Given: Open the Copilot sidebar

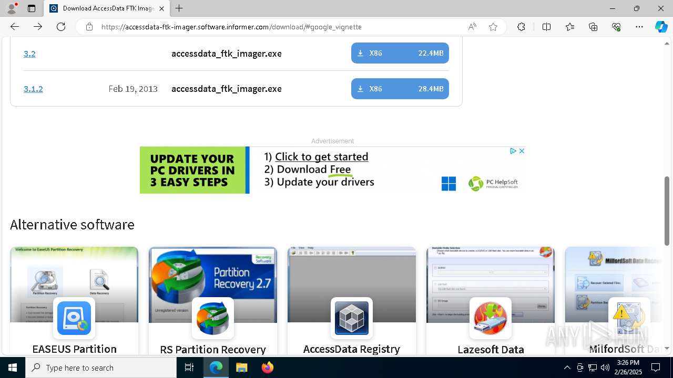Looking at the screenshot, I should [x=661, y=27].
